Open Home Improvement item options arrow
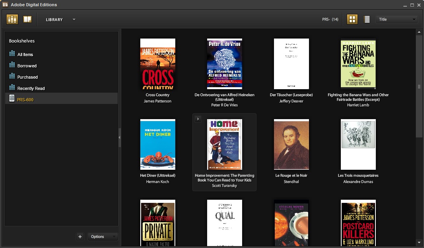Image resolution: width=424 pixels, height=248 pixels. pyautogui.click(x=198, y=119)
